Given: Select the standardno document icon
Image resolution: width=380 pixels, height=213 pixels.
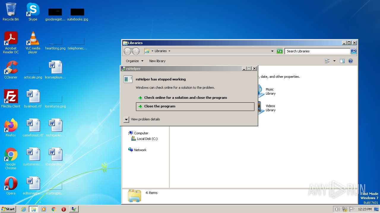Looking at the screenshot, I should point(55,157).
